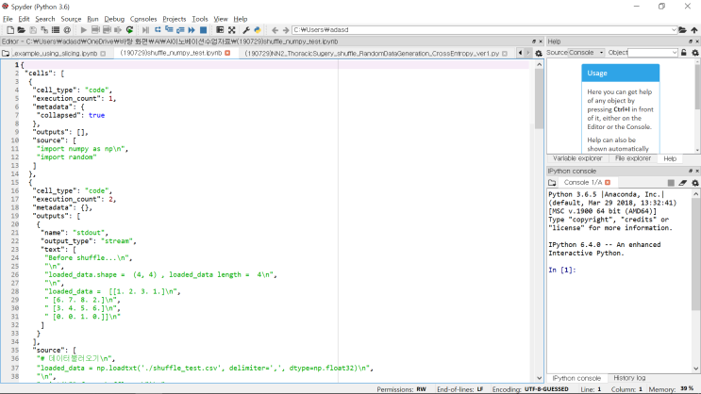Image resolution: width=701 pixels, height=394 pixels.
Task: Open the Projects menu
Action: tap(175, 19)
